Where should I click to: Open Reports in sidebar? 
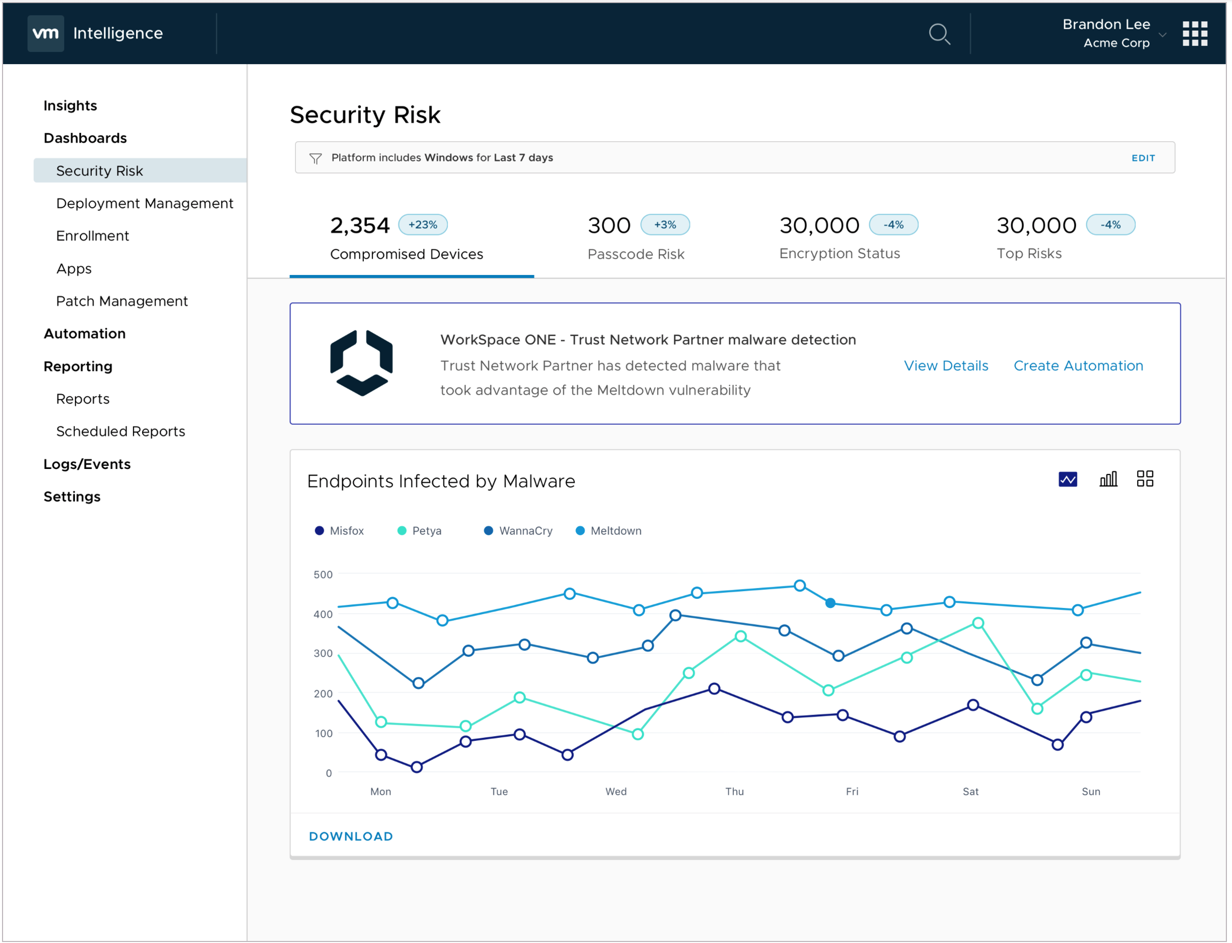[83, 399]
